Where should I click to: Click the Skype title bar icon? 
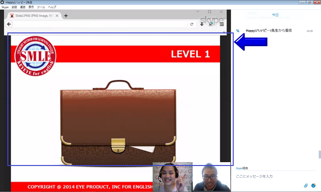click(x=2, y=2)
